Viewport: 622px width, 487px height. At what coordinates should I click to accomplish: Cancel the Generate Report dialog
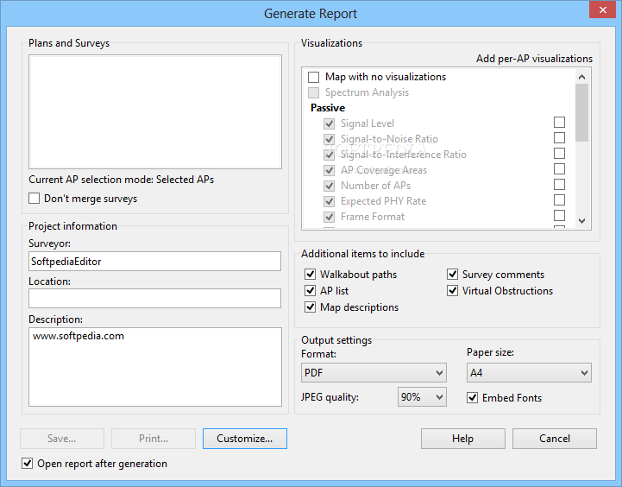pyautogui.click(x=555, y=439)
